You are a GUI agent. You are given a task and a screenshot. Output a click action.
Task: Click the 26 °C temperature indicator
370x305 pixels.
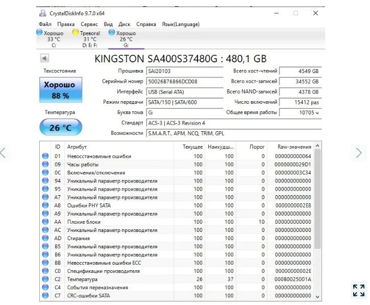coord(61,127)
